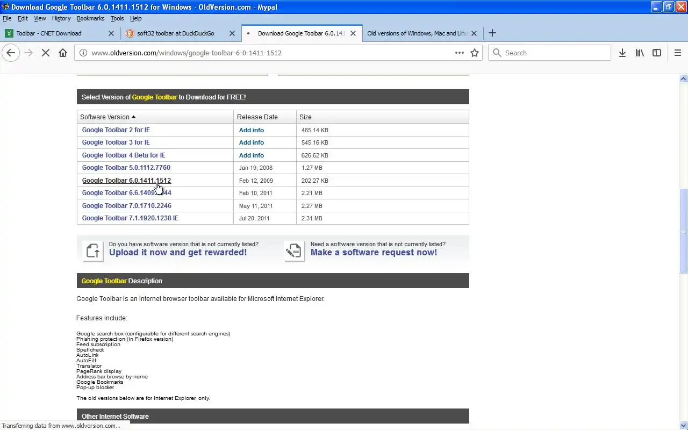Screen dimensions: 688x430
Task: Open Google Toolbar 3 for IE link
Action: coord(116,142)
